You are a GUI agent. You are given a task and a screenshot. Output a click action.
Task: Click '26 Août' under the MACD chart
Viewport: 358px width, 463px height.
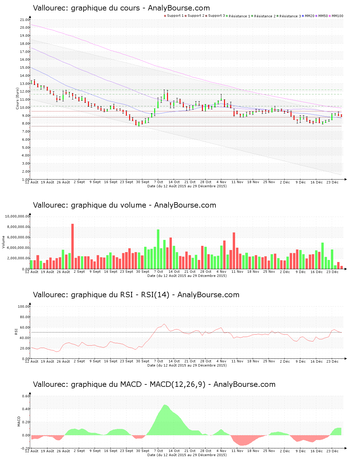63,451
